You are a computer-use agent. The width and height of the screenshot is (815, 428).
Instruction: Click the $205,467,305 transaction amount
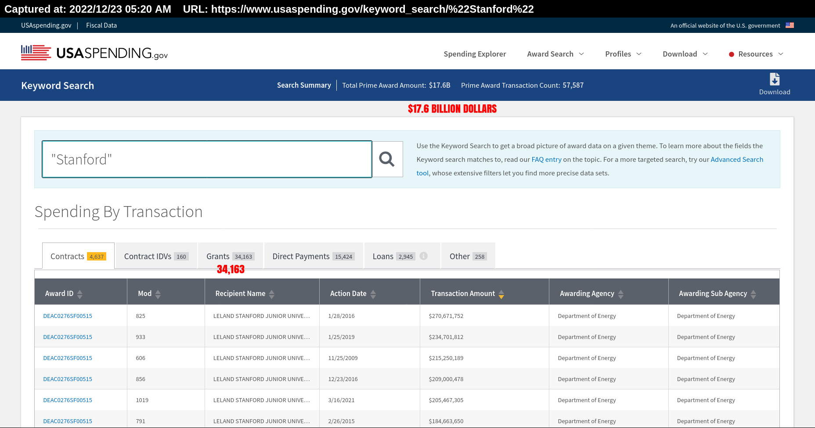pyautogui.click(x=446, y=400)
